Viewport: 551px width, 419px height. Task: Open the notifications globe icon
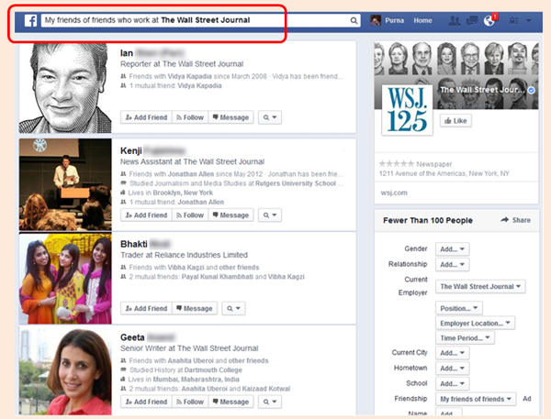pos(489,21)
